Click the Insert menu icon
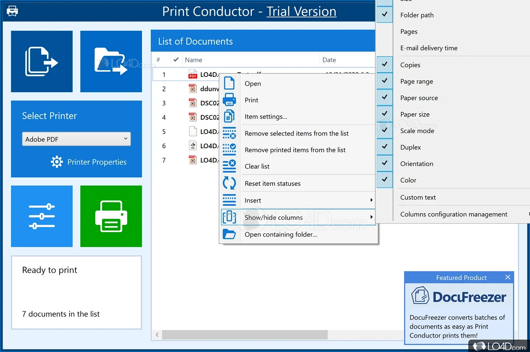This screenshot has width=530, height=352. tap(229, 200)
